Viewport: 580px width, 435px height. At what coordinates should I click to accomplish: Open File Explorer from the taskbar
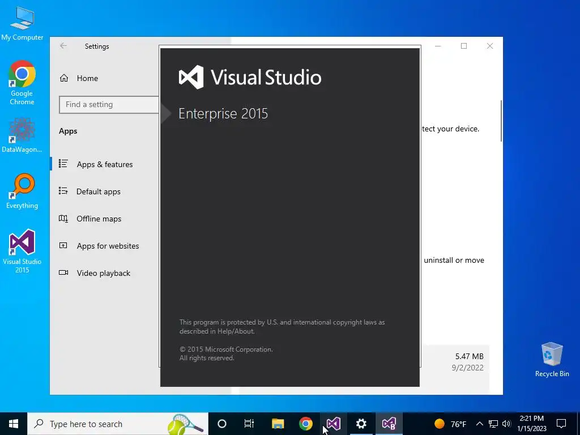pos(278,424)
